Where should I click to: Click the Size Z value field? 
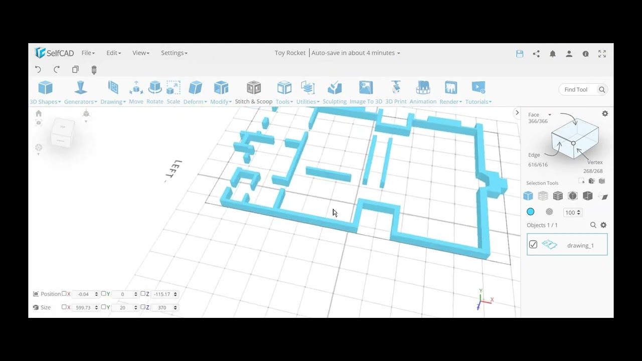click(x=165, y=307)
